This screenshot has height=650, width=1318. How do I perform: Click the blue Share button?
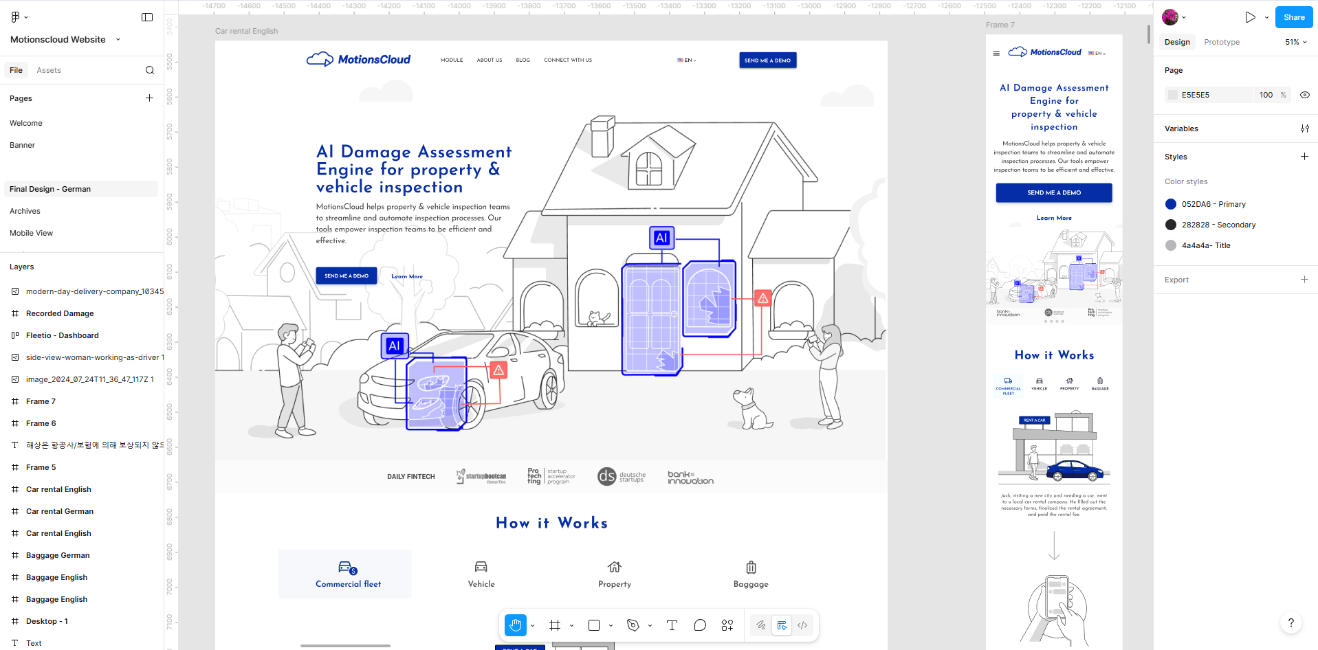point(1293,17)
